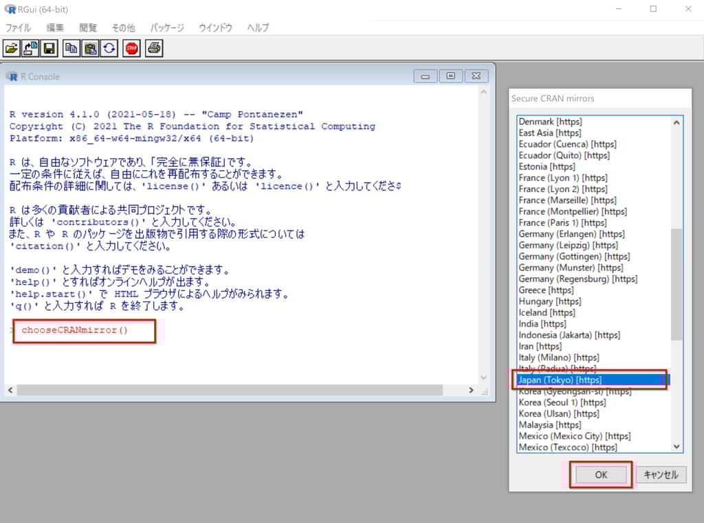704x523 pixels.
Task: Open a script file using the toolbar icon
Action: coord(12,48)
